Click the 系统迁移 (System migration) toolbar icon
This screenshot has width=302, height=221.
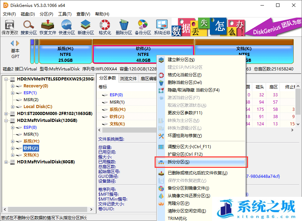pos(162,27)
